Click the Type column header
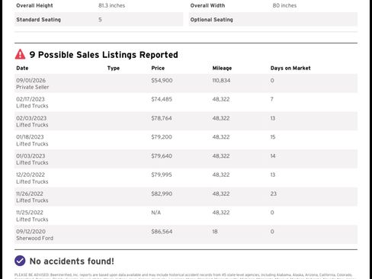The width and height of the screenshot is (372, 279). click(114, 68)
